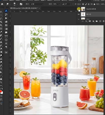Click the Home icon in options bar
The width and height of the screenshot is (105, 115).
click(2, 4)
